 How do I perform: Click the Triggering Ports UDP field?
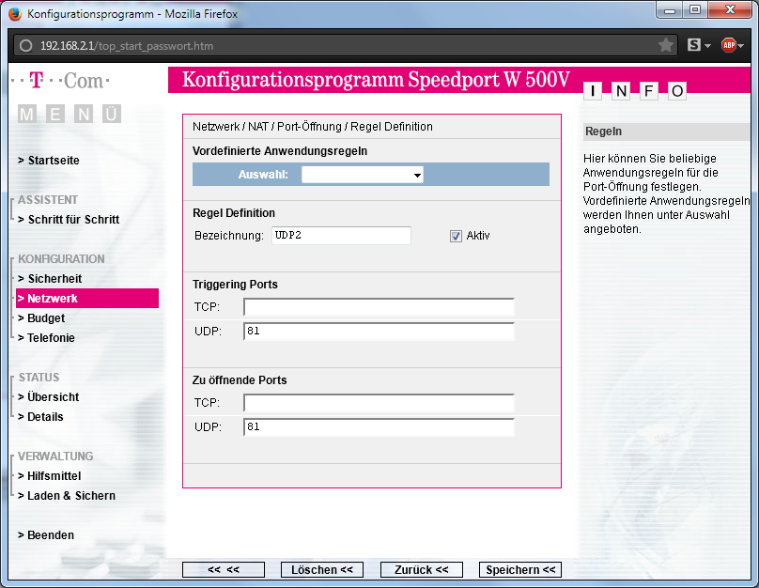click(379, 332)
